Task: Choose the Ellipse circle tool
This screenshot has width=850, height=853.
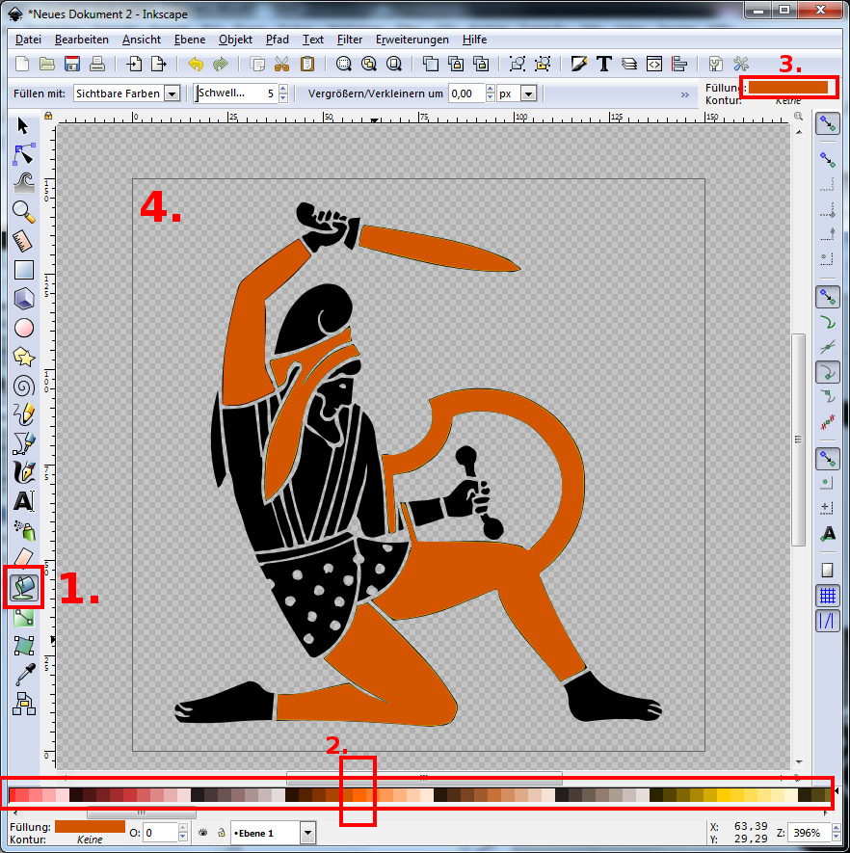Action: click(x=24, y=328)
